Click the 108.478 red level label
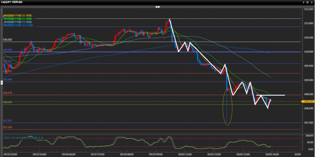 tap(7, 93)
